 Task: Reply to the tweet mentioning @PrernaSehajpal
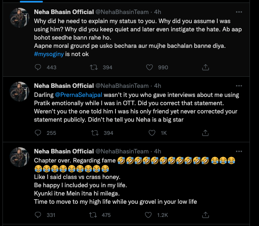pos(38,133)
